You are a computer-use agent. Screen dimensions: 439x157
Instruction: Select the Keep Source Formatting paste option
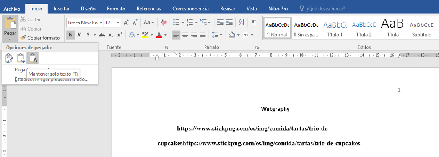click(x=8, y=58)
